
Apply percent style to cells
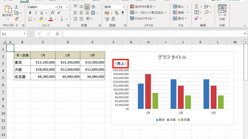tap(117, 13)
